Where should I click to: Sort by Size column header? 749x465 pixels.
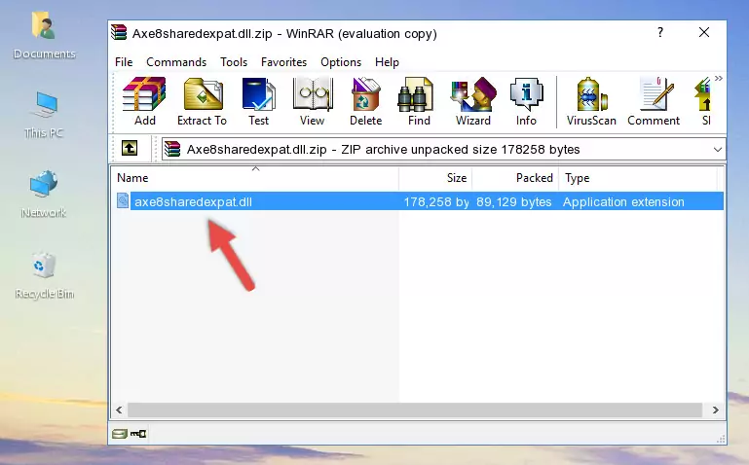(435, 178)
